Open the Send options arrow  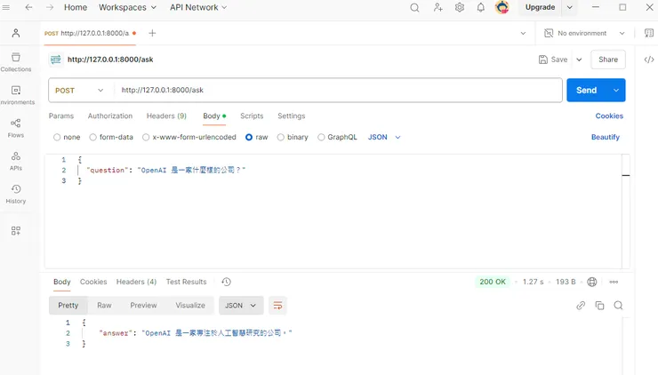point(616,90)
